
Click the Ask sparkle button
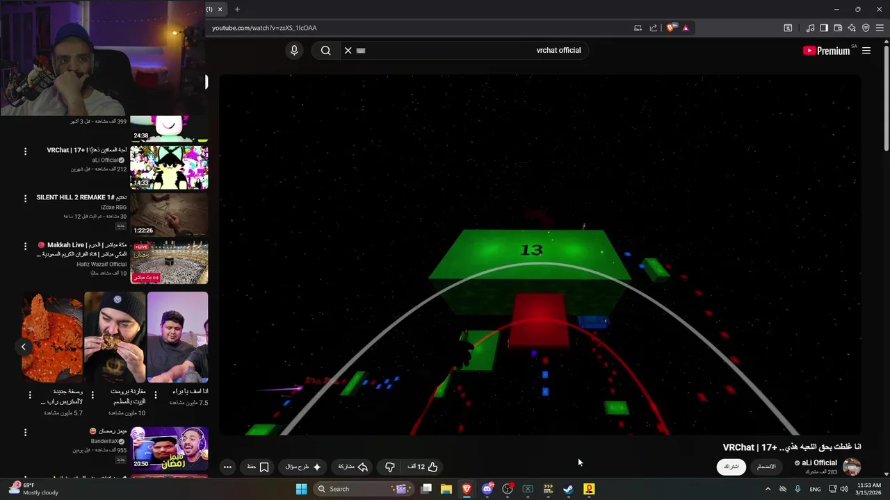(303, 467)
